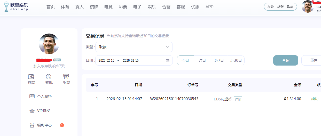Screen dimensions: 321x136
Task: Go to 体育 in top navigation
Action: pyautogui.click(x=65, y=7)
